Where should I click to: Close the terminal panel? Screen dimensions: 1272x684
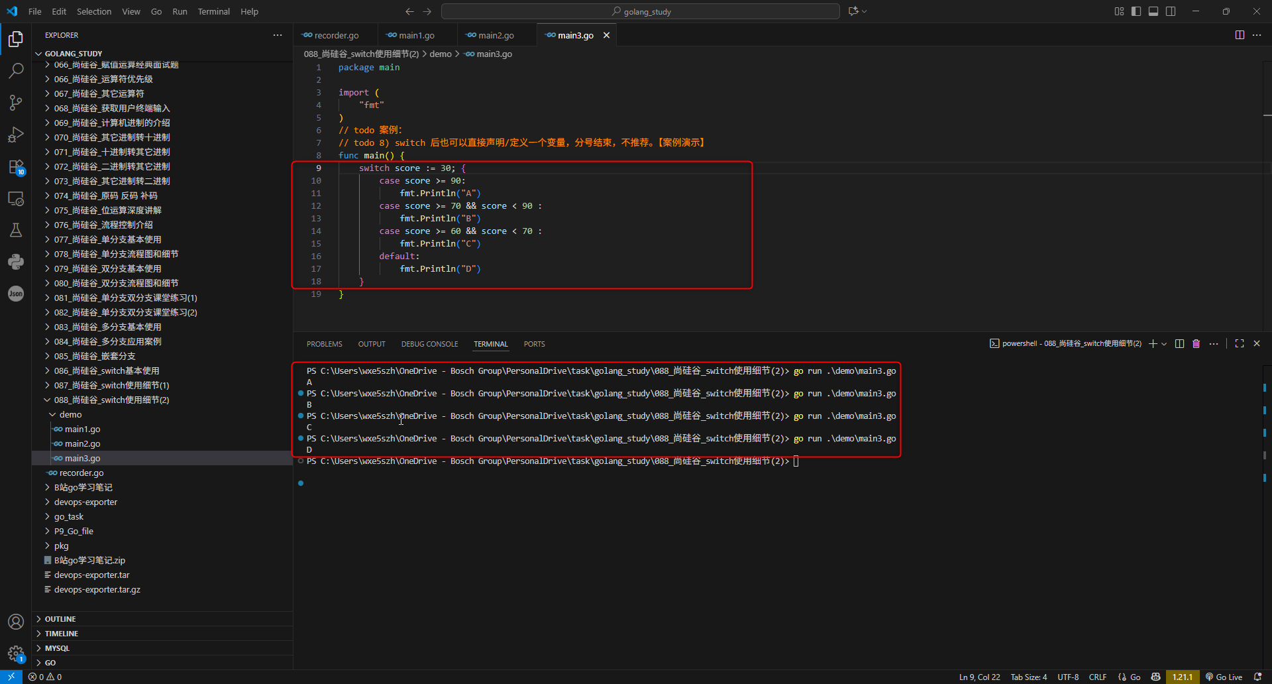[1257, 343]
